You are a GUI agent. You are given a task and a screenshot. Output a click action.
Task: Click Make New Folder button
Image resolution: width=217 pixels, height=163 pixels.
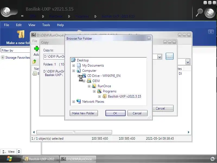(x=84, y=113)
